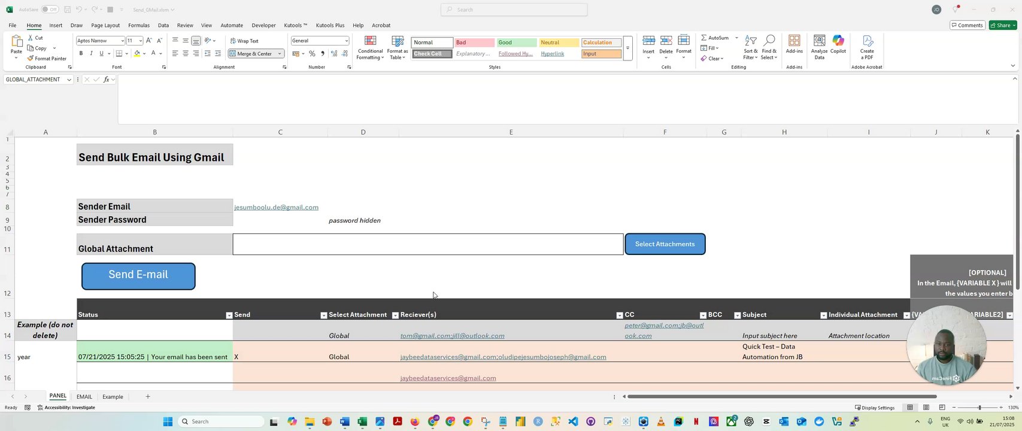Switch to Page Break Preview view

point(942,408)
